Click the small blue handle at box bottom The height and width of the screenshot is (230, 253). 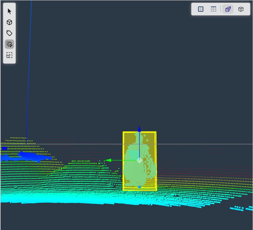139,187
